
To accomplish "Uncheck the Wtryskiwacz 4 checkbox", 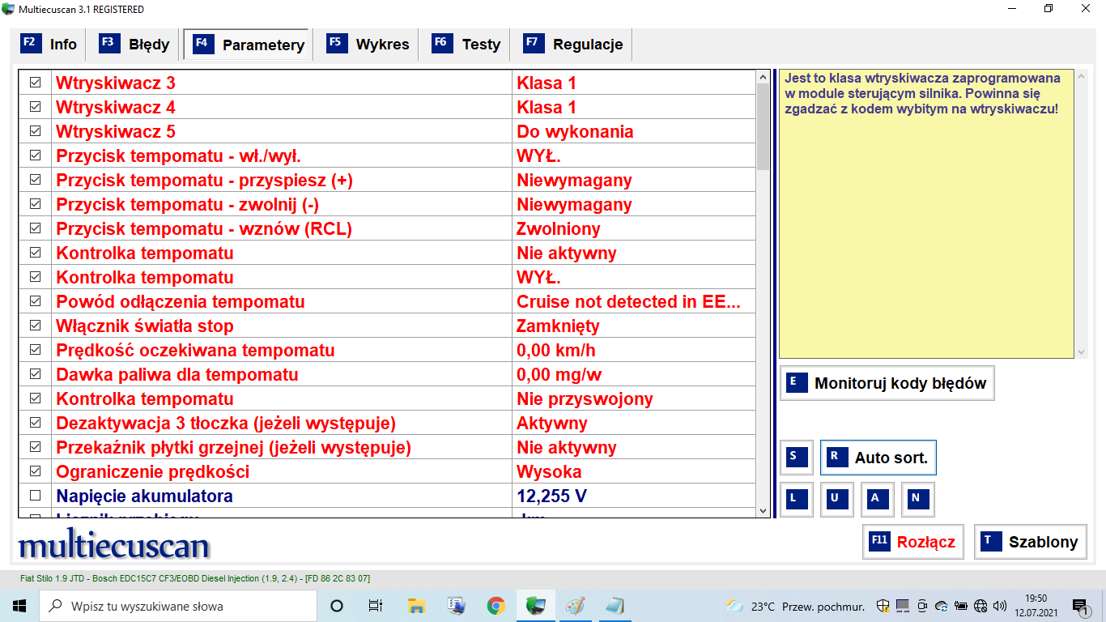I will tap(35, 107).
